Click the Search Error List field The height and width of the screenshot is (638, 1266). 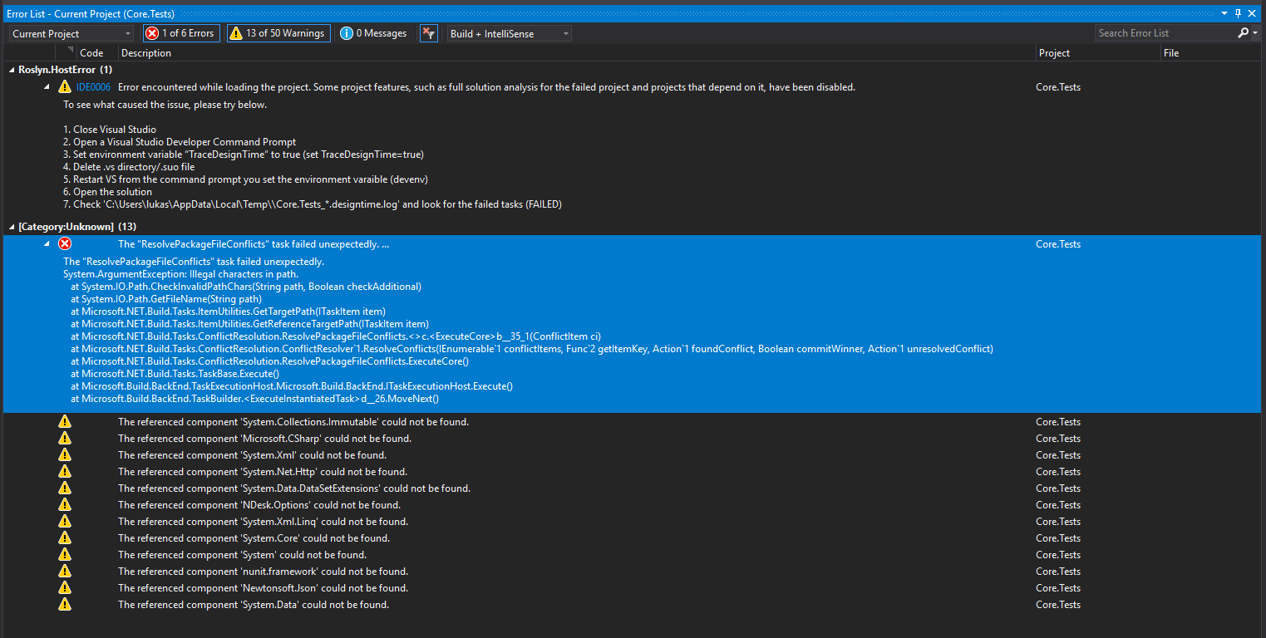coord(1164,33)
